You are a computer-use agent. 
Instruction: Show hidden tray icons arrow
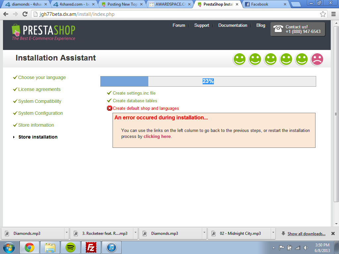coord(273,248)
